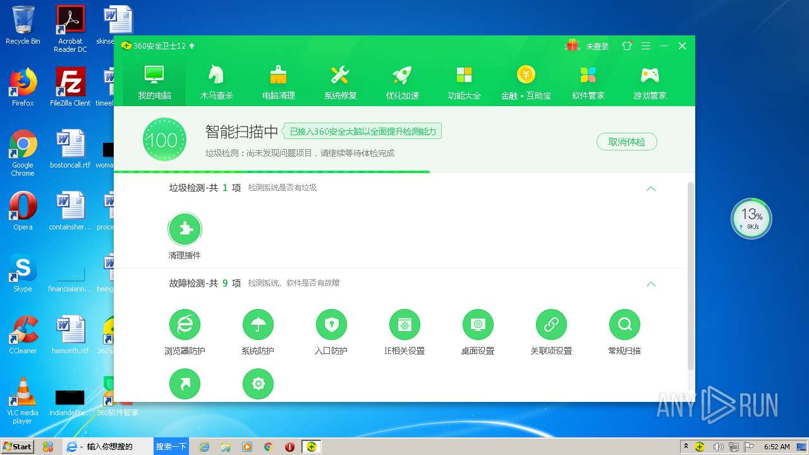Viewport: 809px width, 455px height.
Task: Open 入口防护 shield icon
Action: (331, 325)
